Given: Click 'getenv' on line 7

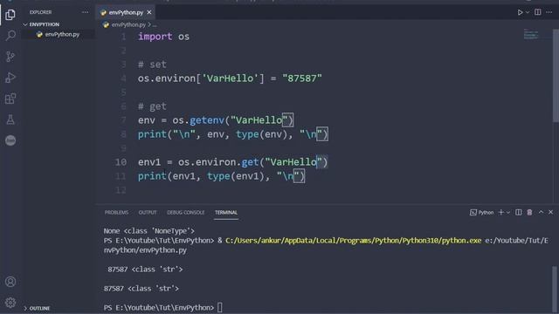Looking at the screenshot, I should pyautogui.click(x=207, y=120).
